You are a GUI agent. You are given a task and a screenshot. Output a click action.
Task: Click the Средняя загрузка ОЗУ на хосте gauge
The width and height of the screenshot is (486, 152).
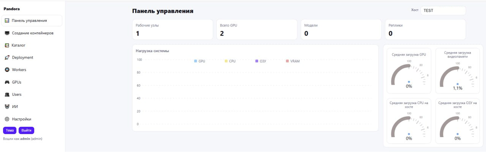point(458,121)
